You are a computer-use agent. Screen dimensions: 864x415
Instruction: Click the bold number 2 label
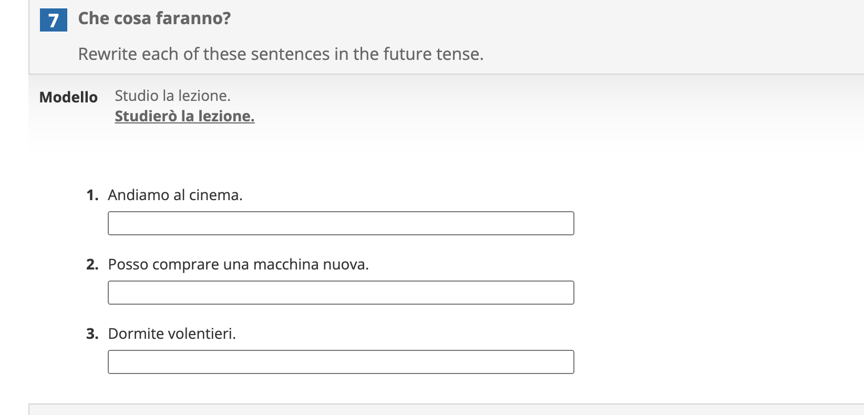(92, 264)
